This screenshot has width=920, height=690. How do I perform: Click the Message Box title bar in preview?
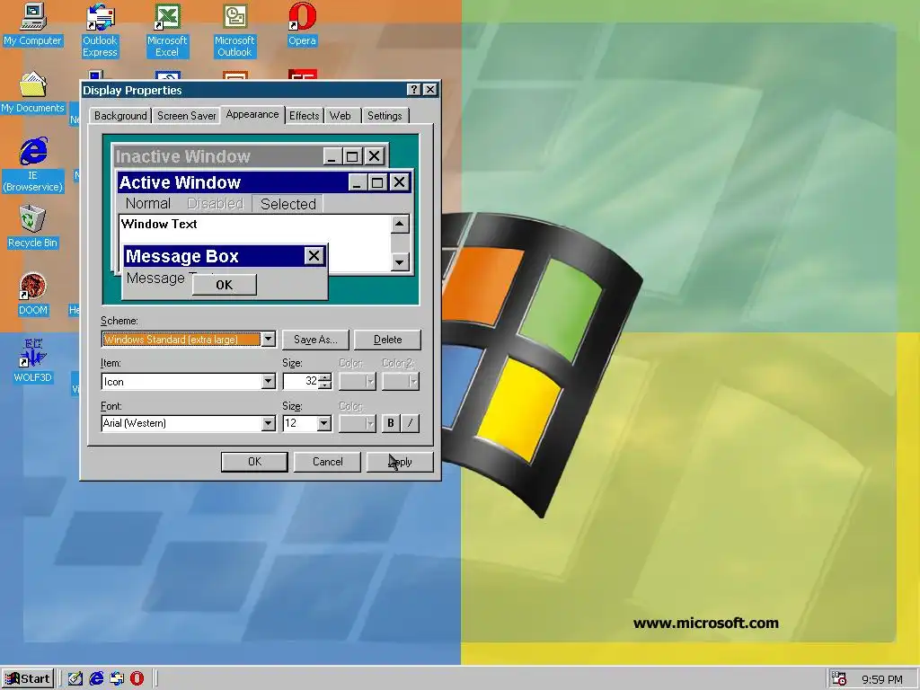click(x=225, y=256)
